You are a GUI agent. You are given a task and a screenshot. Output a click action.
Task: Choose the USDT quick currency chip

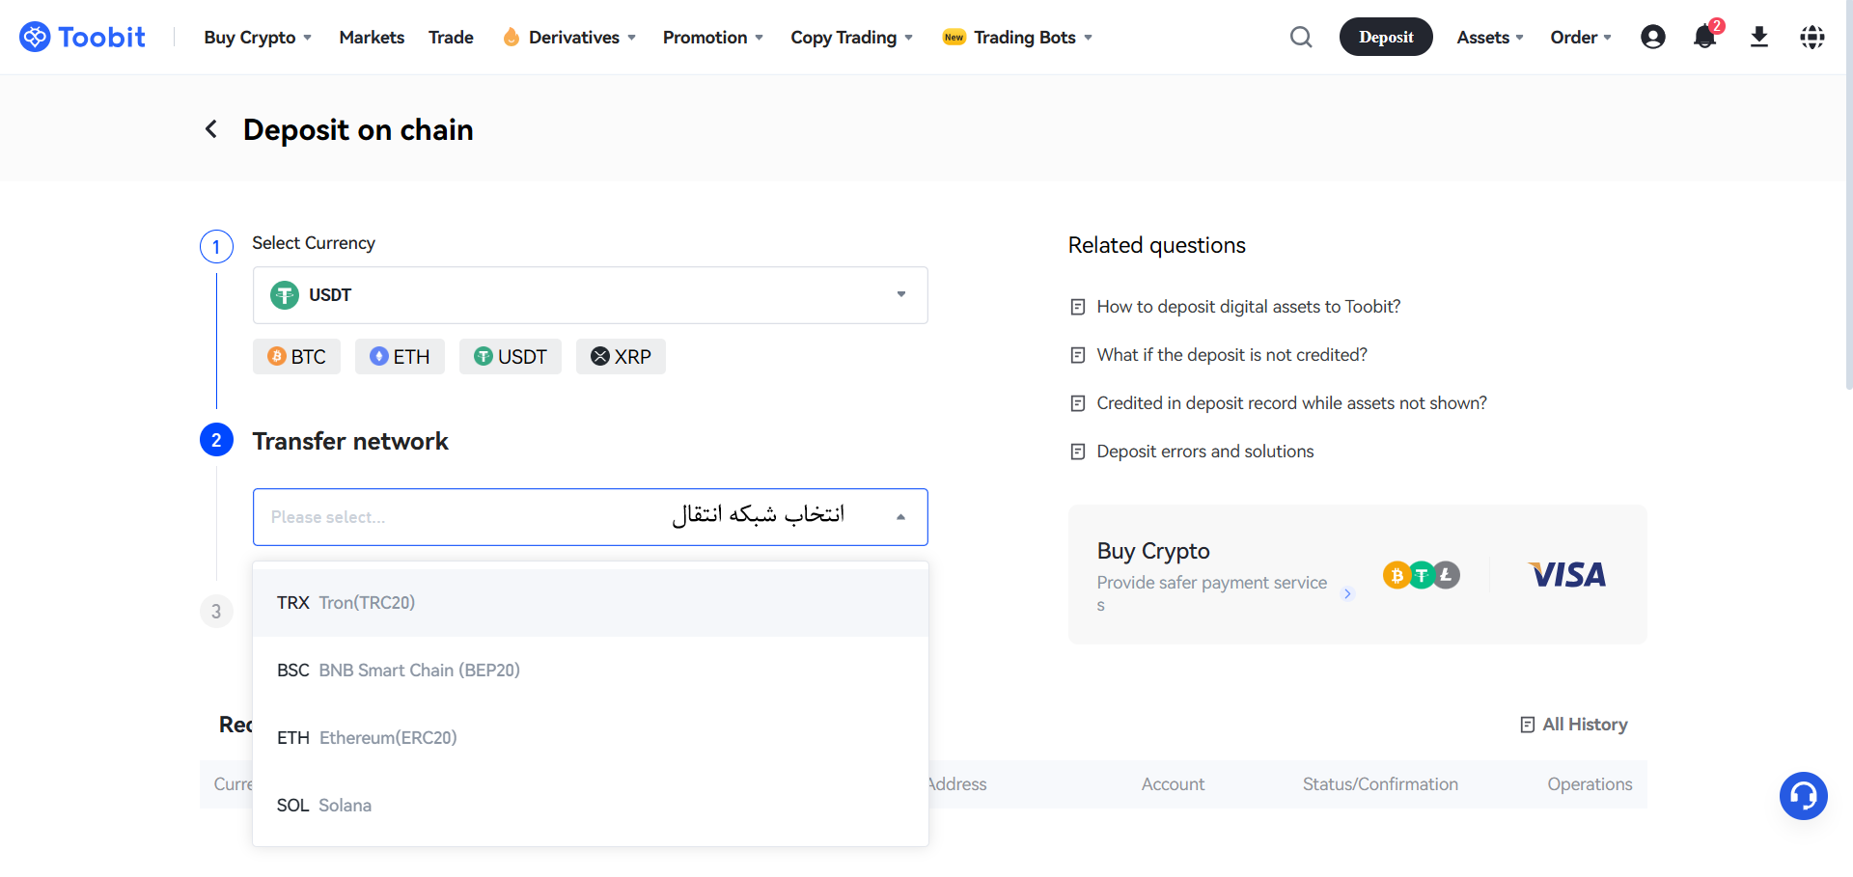[x=511, y=357]
